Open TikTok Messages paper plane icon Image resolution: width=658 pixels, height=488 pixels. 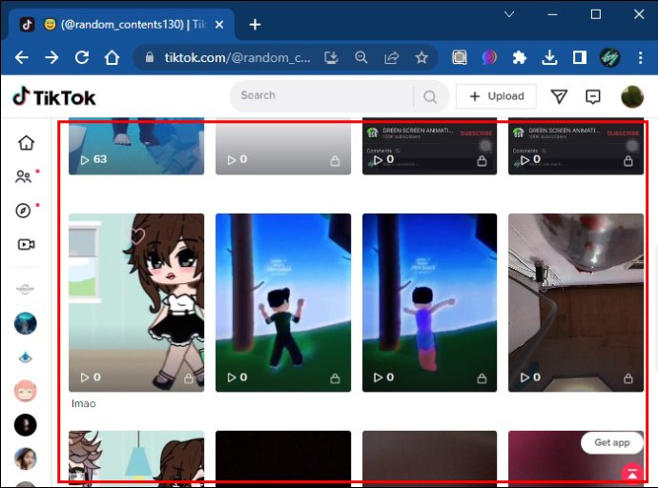coord(559,97)
